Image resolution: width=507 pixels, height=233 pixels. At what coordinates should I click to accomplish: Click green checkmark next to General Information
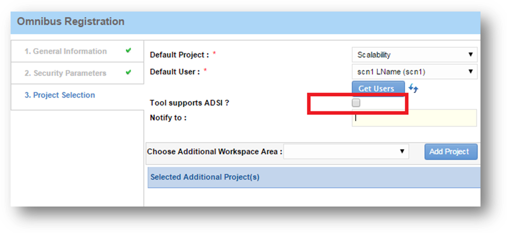[x=128, y=51]
